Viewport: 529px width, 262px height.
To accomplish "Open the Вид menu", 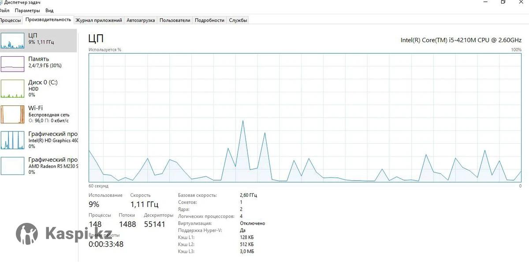I will coord(49,11).
